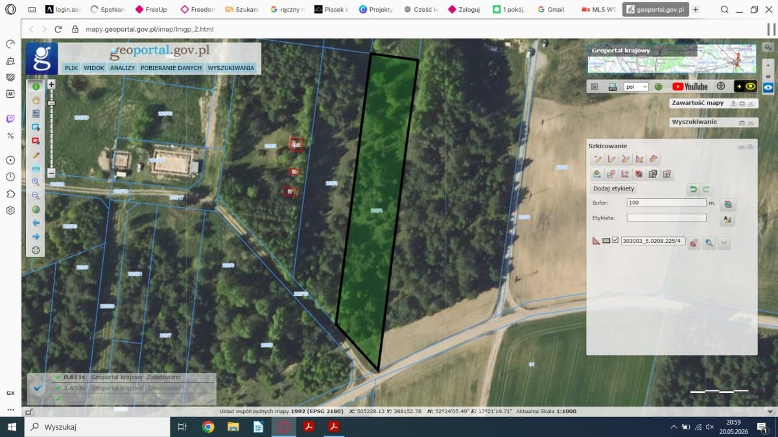Toggle high-contrast eye mode button

coord(746,86)
